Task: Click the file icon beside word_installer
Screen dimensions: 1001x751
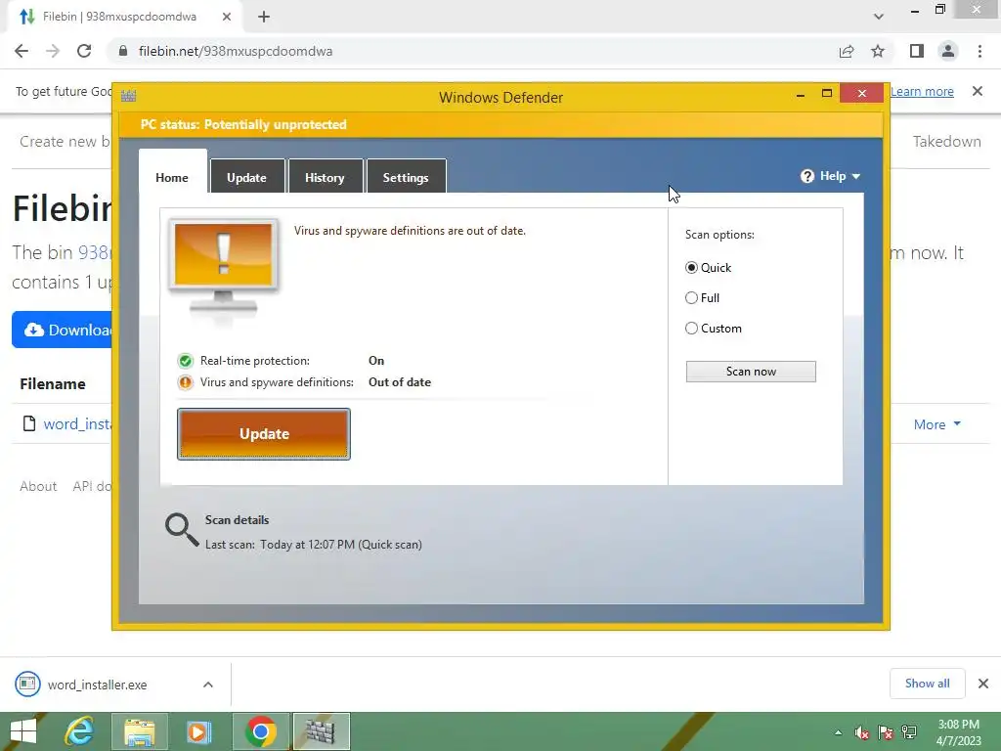Action: click(x=28, y=423)
